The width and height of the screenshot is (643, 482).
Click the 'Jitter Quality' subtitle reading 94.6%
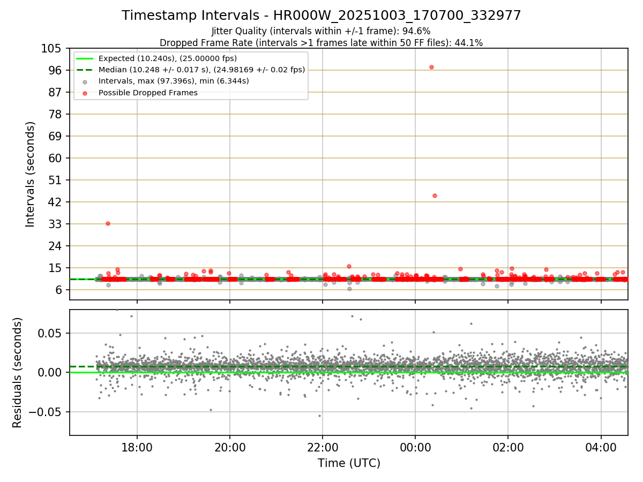(x=322, y=32)
